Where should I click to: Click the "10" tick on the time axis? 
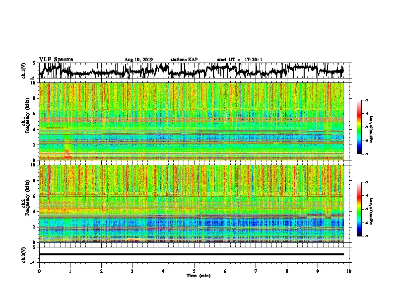[349, 271]
